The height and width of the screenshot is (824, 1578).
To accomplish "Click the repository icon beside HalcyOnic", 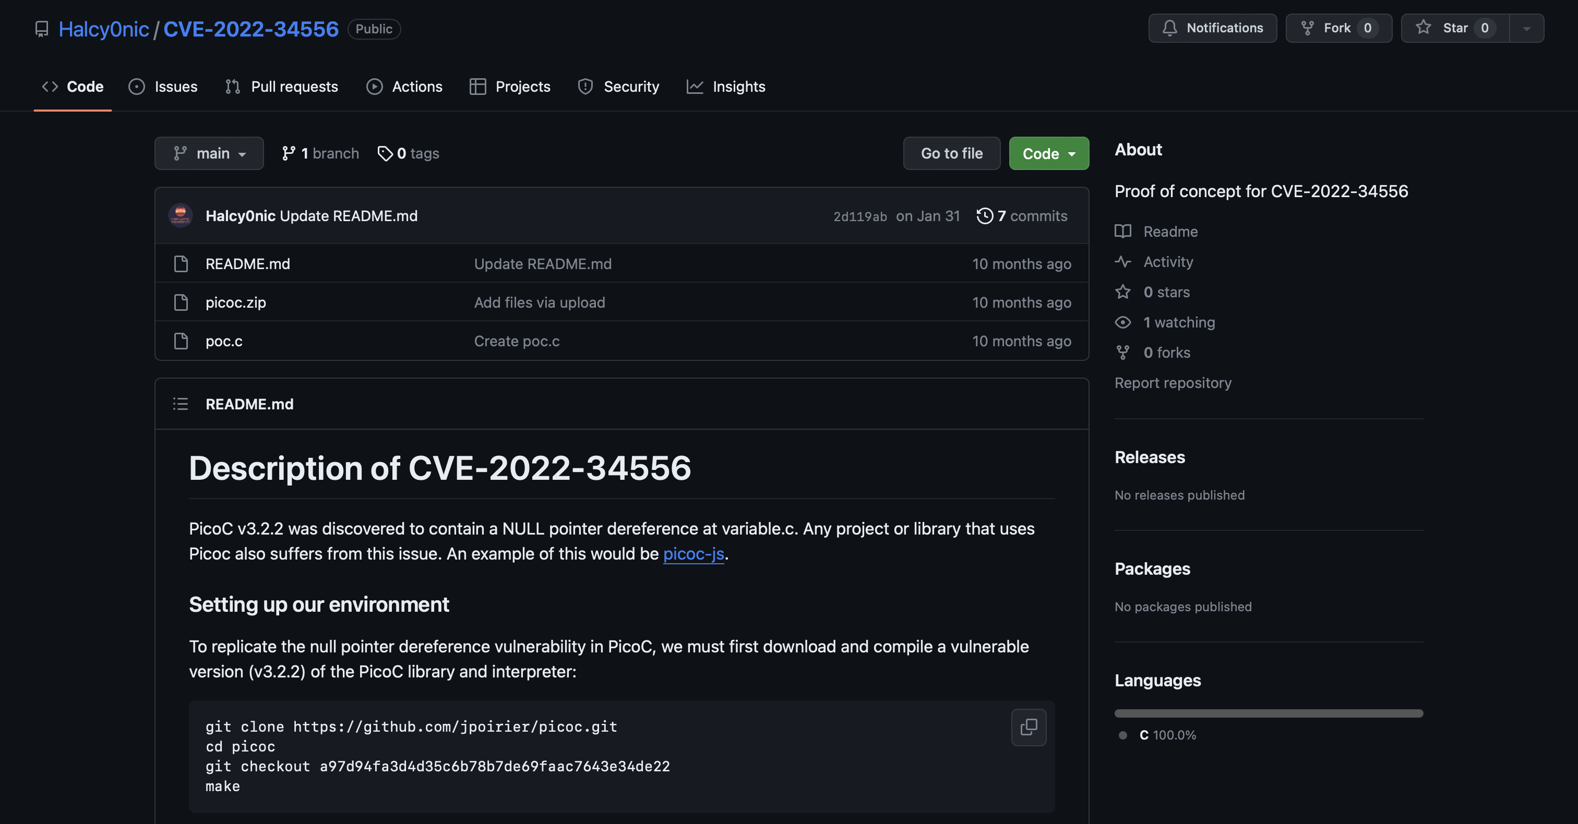I will 42,29.
